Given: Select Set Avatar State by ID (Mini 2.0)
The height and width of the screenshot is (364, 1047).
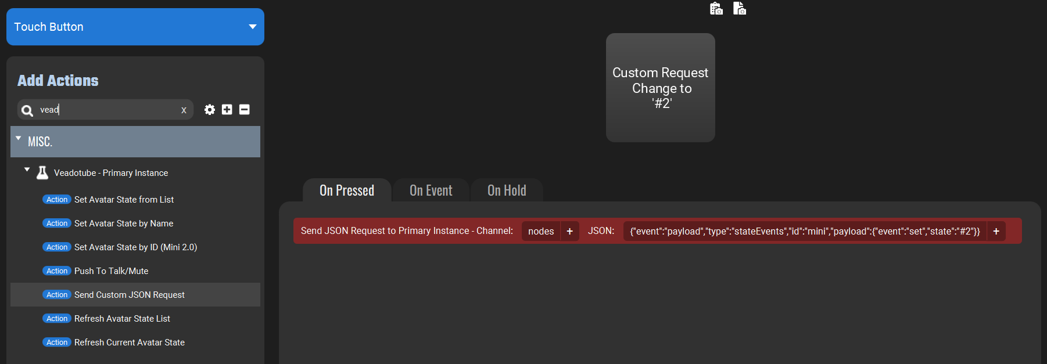Looking at the screenshot, I should click(x=135, y=247).
